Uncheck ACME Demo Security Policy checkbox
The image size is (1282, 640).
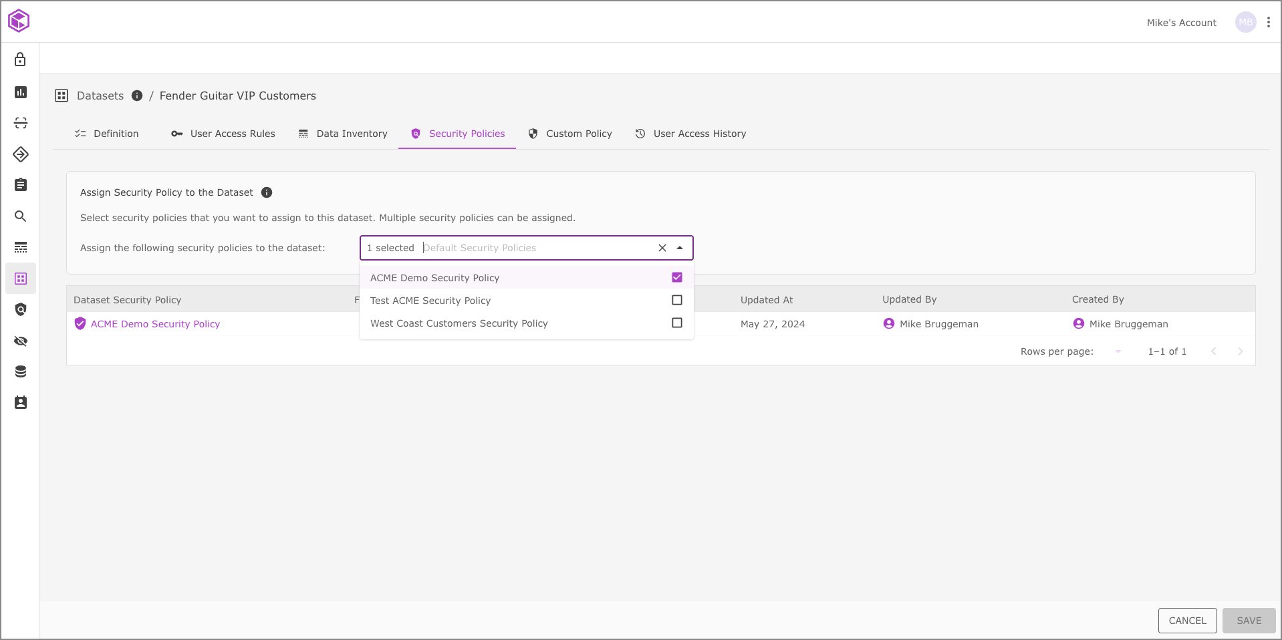677,277
